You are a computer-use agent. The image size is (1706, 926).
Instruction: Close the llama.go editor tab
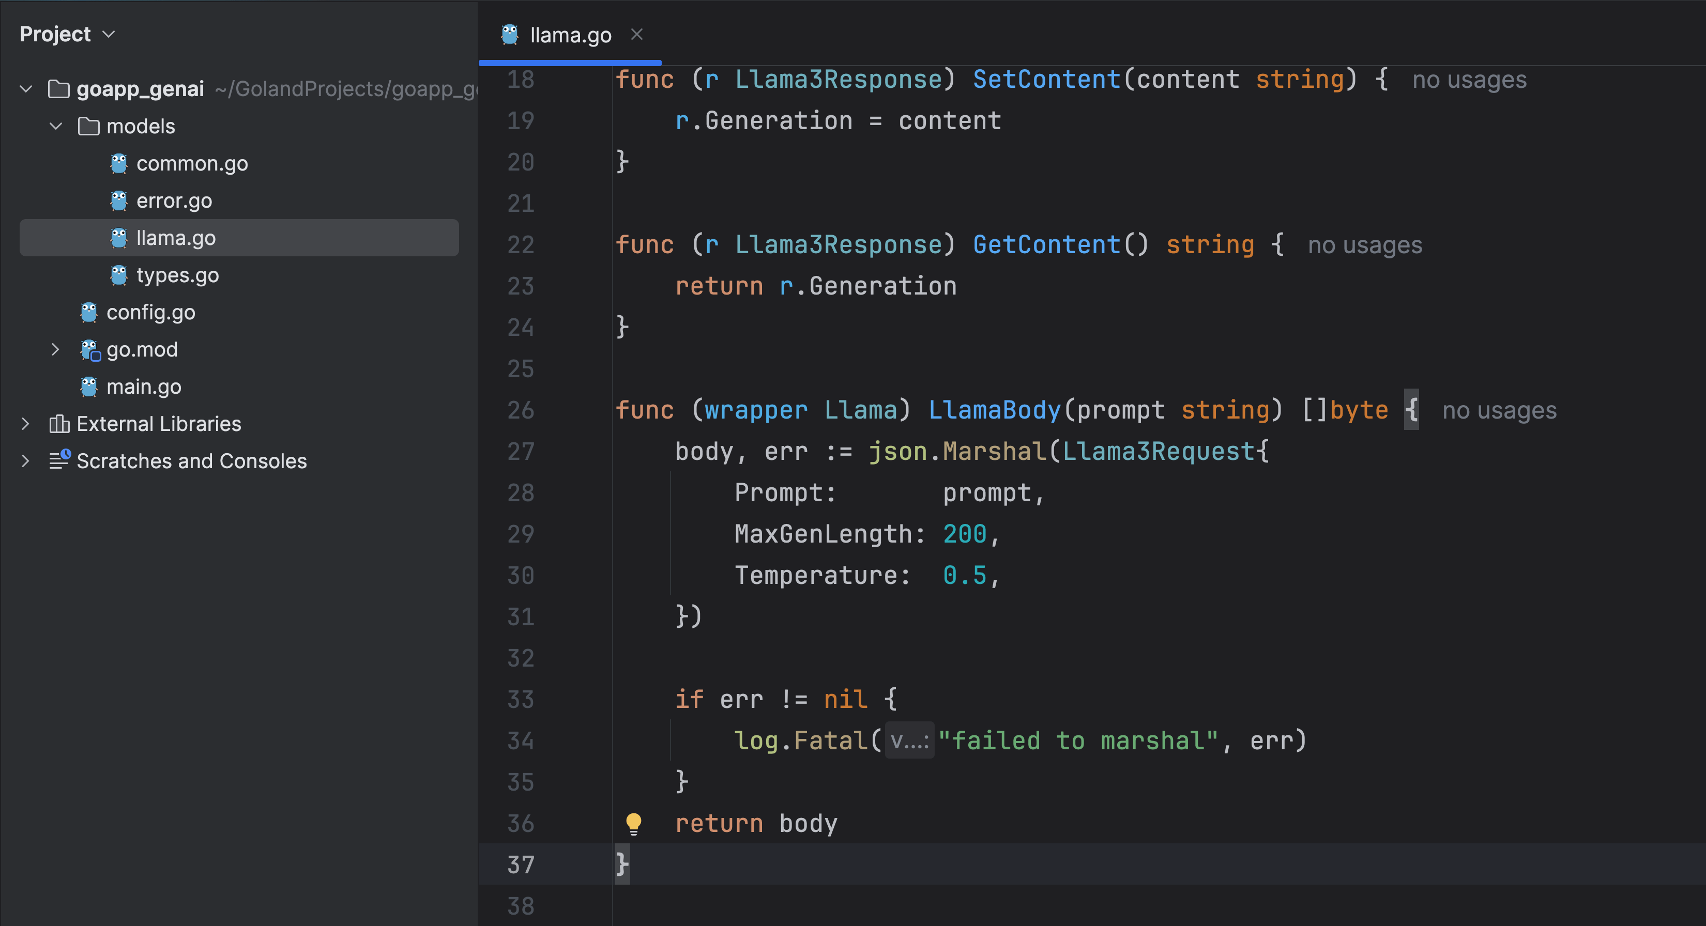tap(636, 35)
